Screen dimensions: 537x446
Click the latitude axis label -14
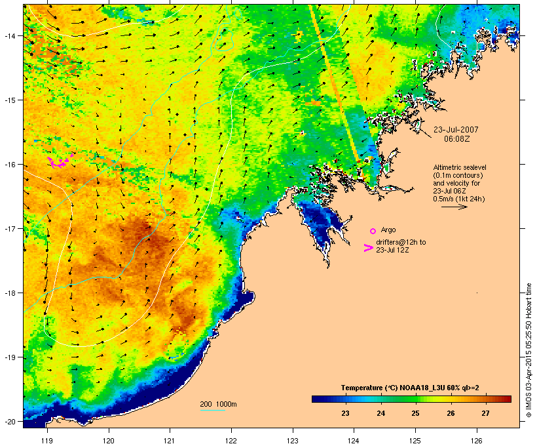point(10,36)
